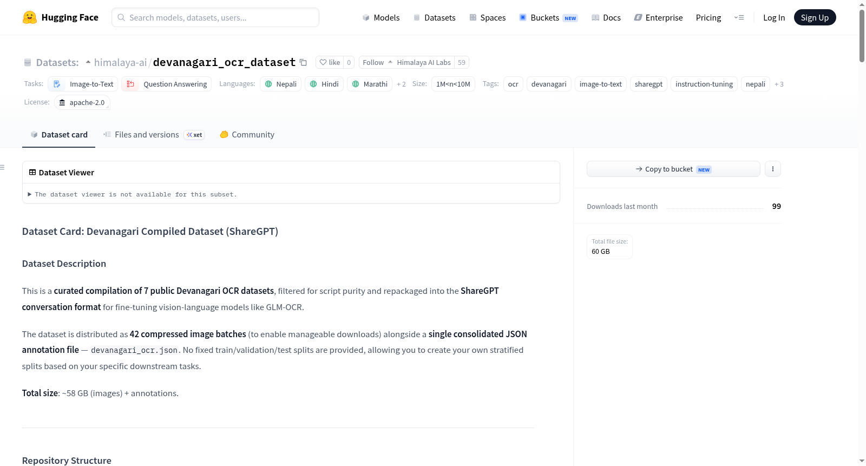This screenshot has width=866, height=466.
Task: Show the 2 additional languages
Action: pyautogui.click(x=401, y=84)
